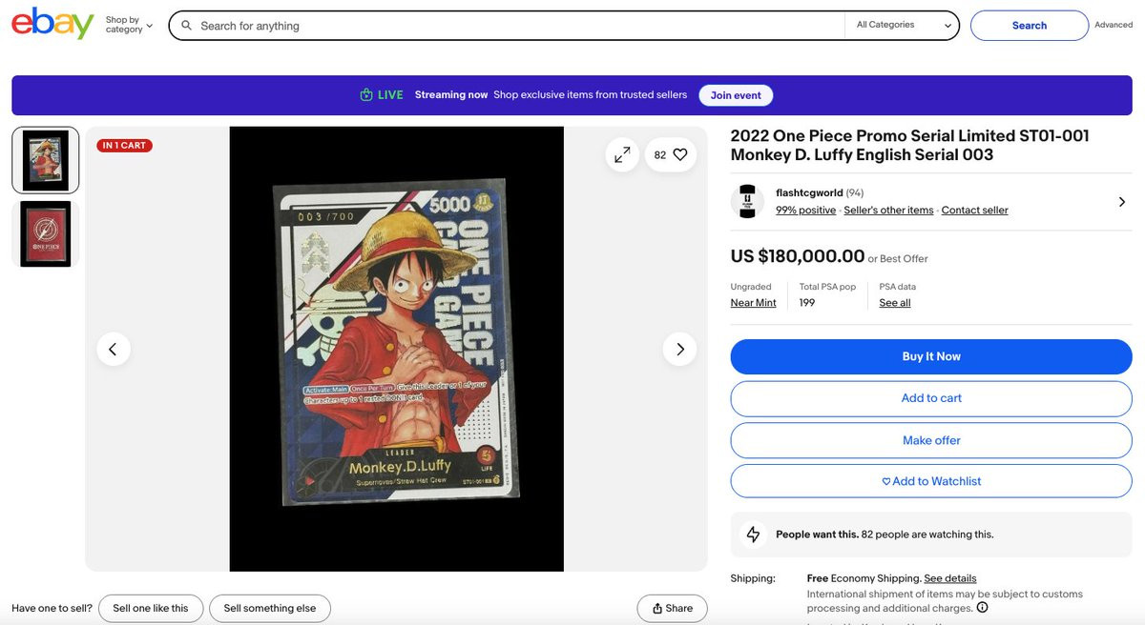Click the US $180,000.00 price text

798,256
